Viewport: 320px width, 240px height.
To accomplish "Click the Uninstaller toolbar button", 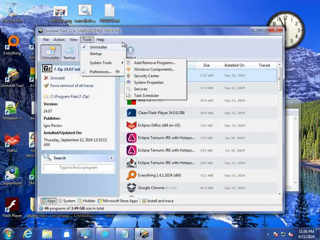I will coord(51,52).
